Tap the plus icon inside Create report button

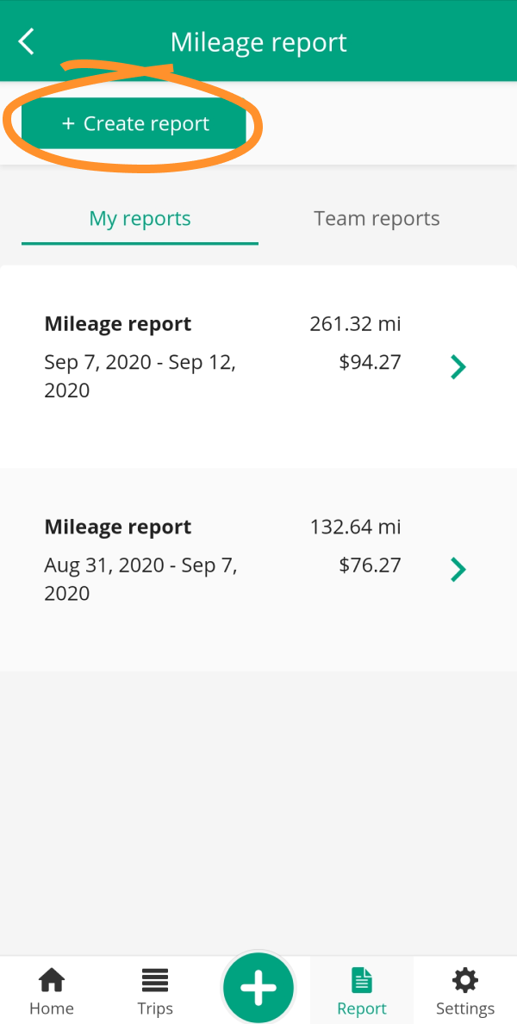coord(67,123)
